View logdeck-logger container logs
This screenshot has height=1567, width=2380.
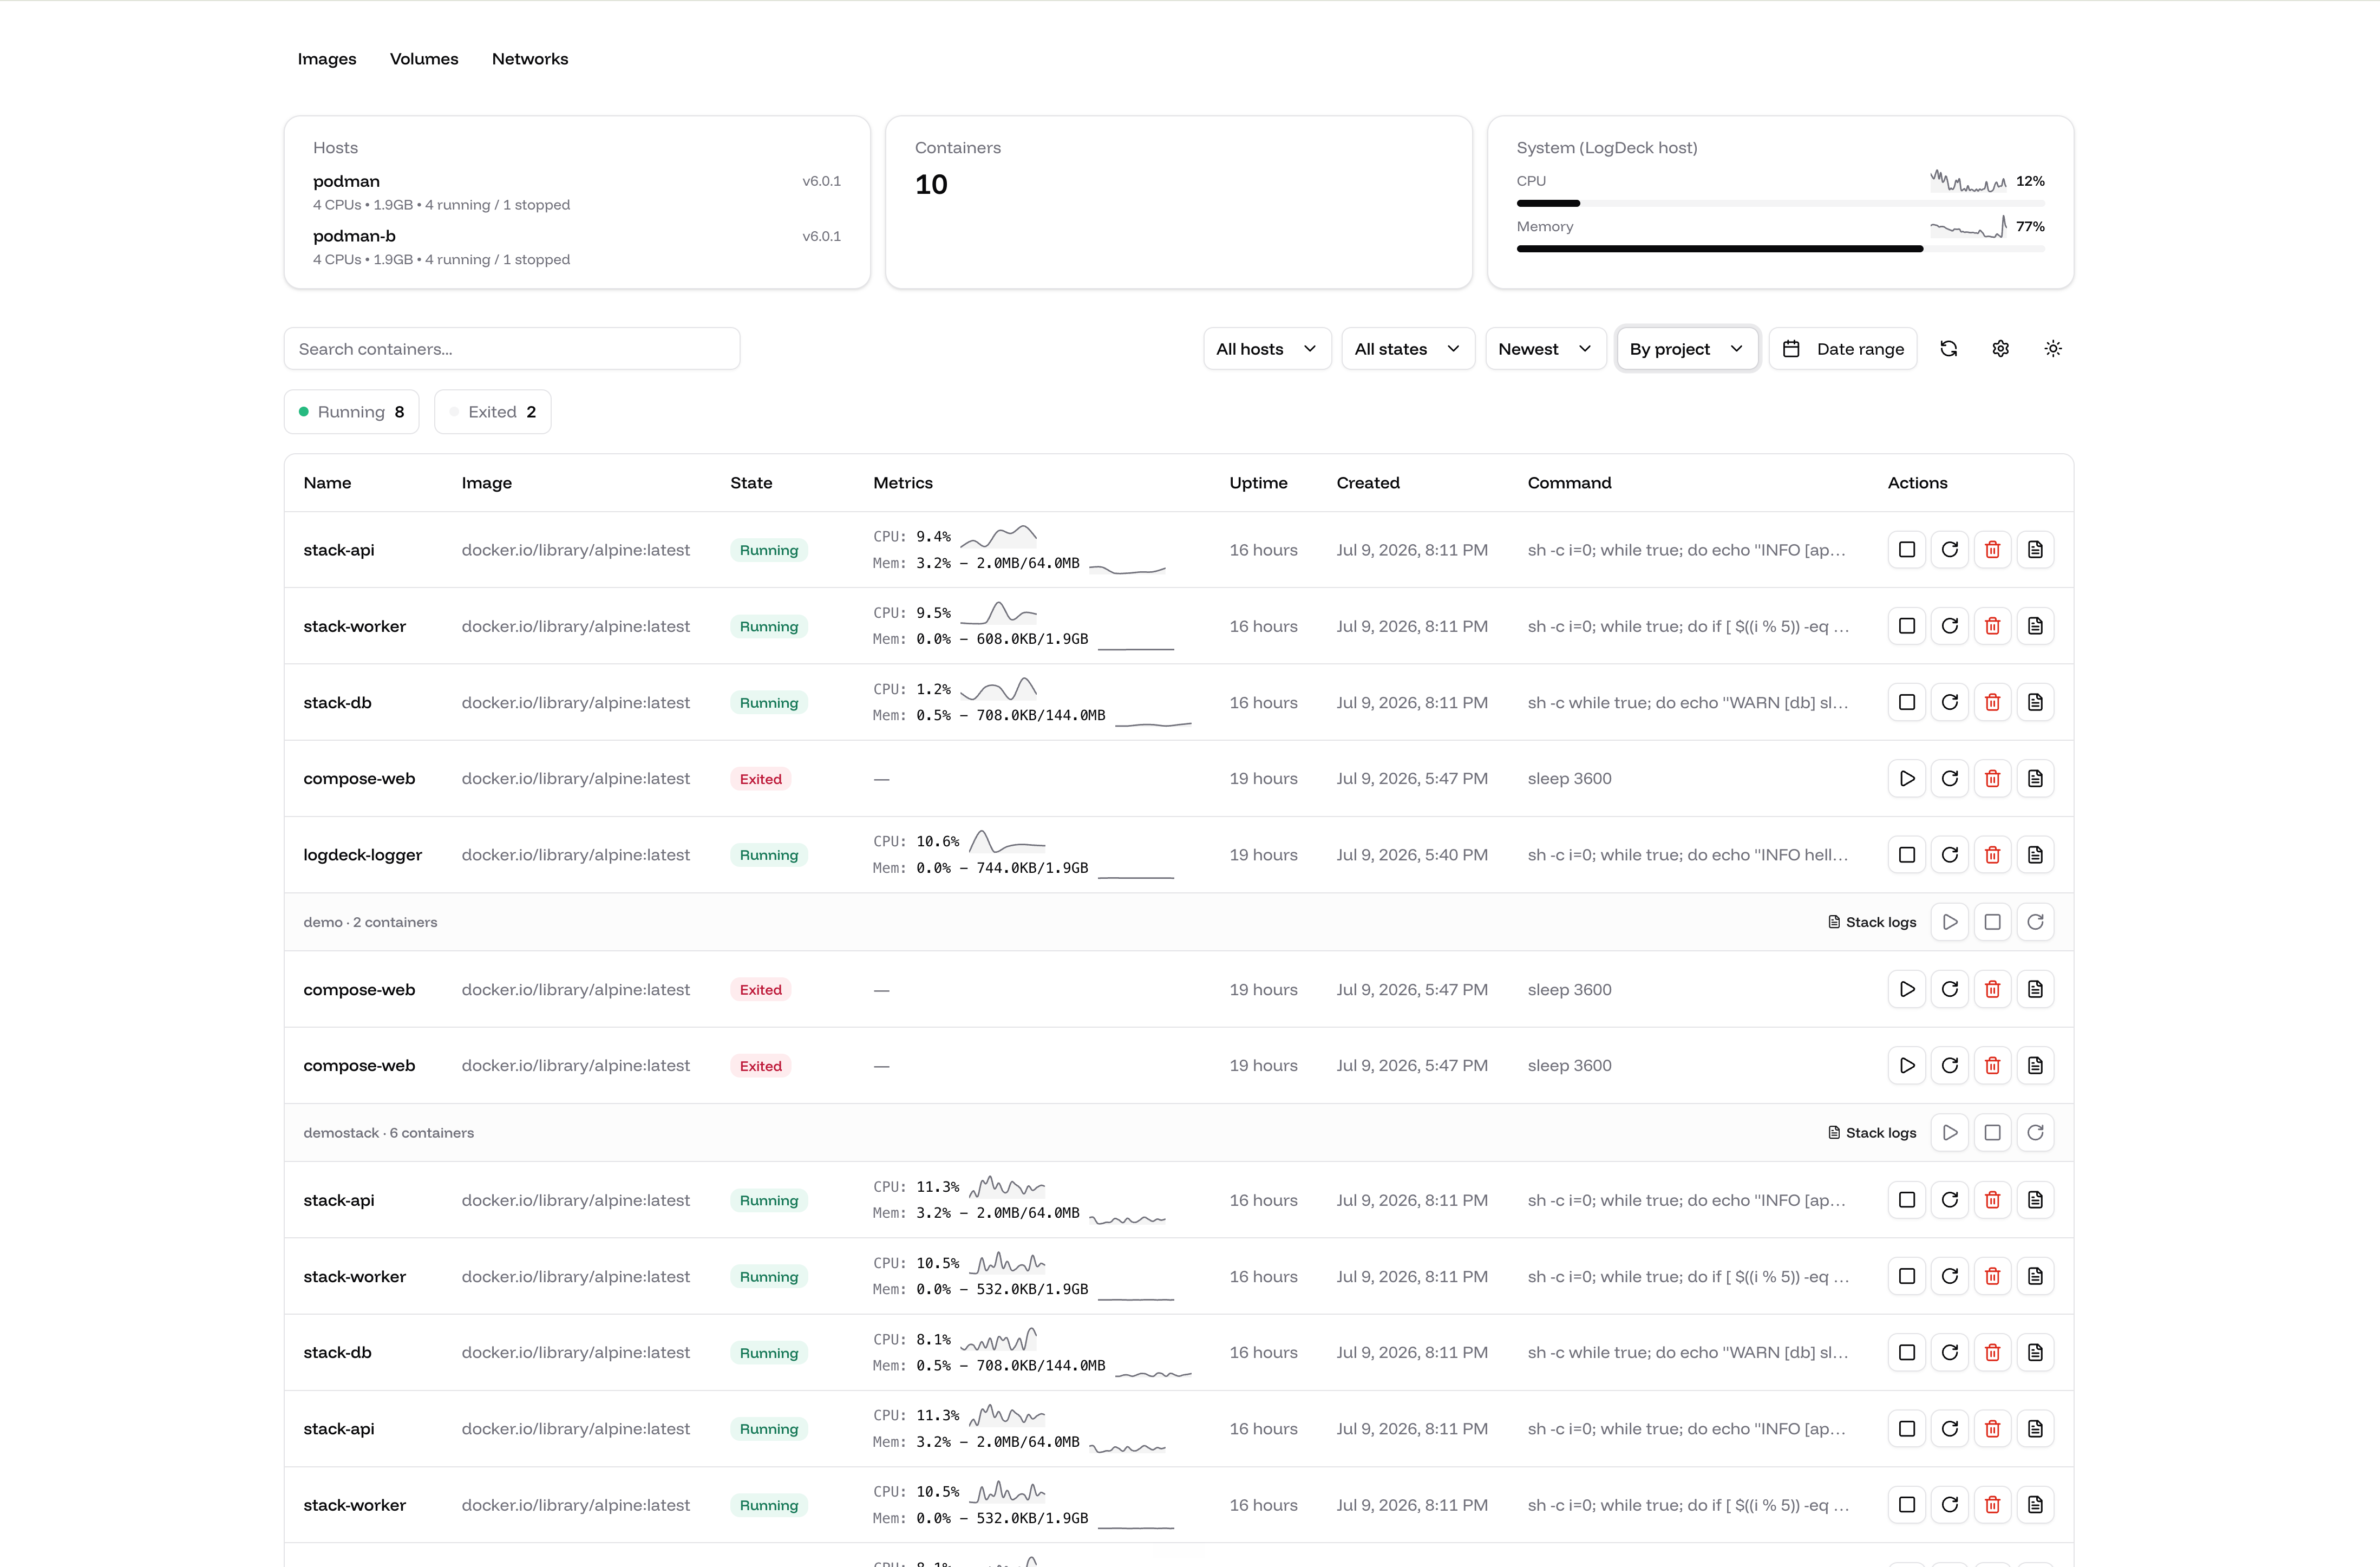(2035, 855)
